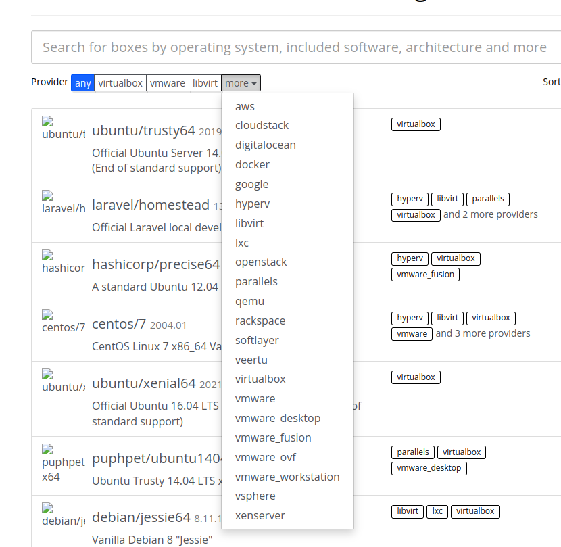Choose vsphere from the providers menu
The height and width of the screenshot is (547, 561).
[x=288, y=496]
